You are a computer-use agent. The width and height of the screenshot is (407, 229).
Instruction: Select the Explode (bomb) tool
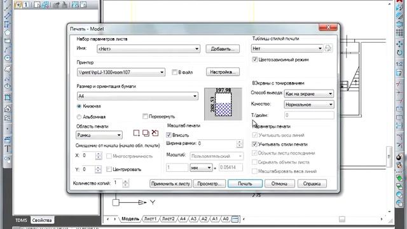(x=399, y=157)
